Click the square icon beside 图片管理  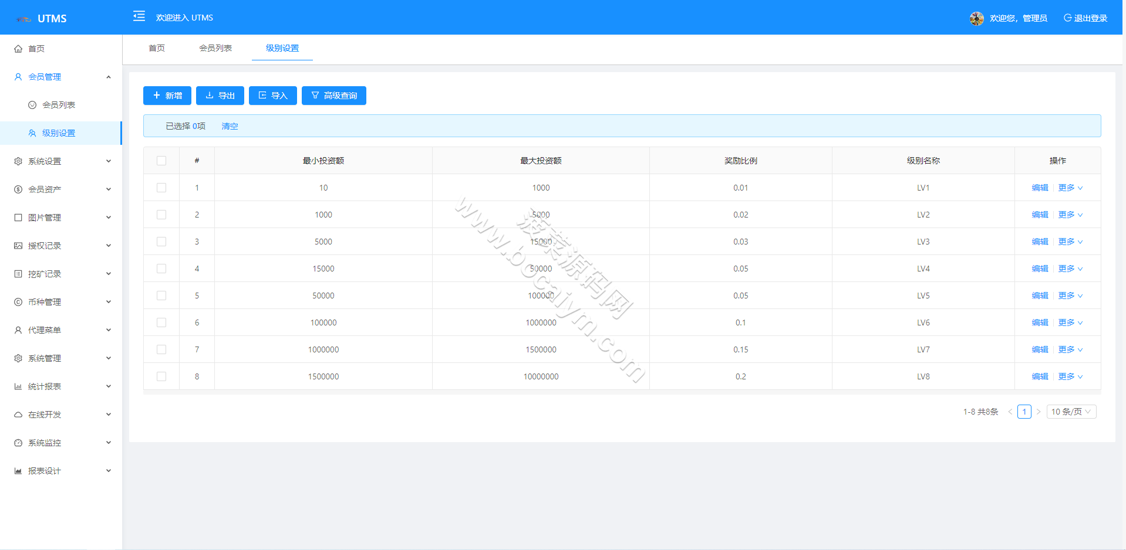click(x=18, y=218)
